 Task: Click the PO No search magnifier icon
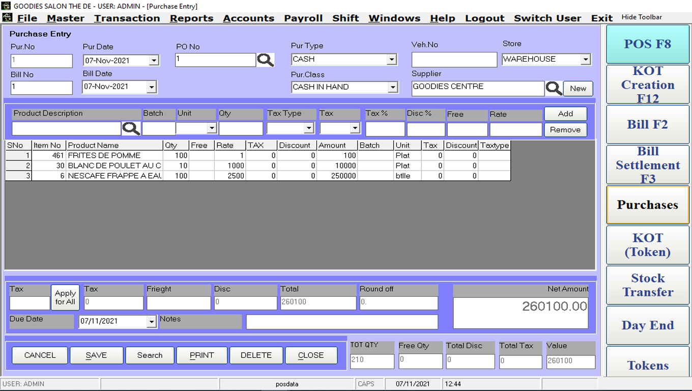point(265,60)
